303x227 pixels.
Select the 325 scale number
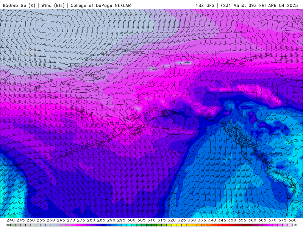181,220
